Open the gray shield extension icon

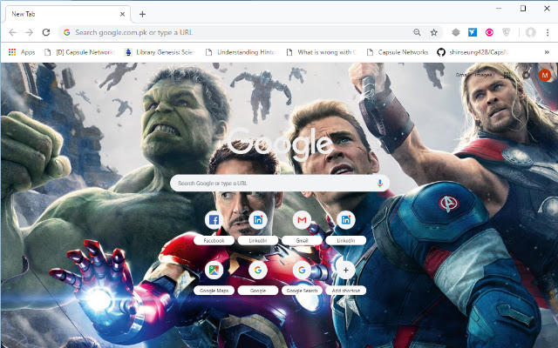click(506, 33)
